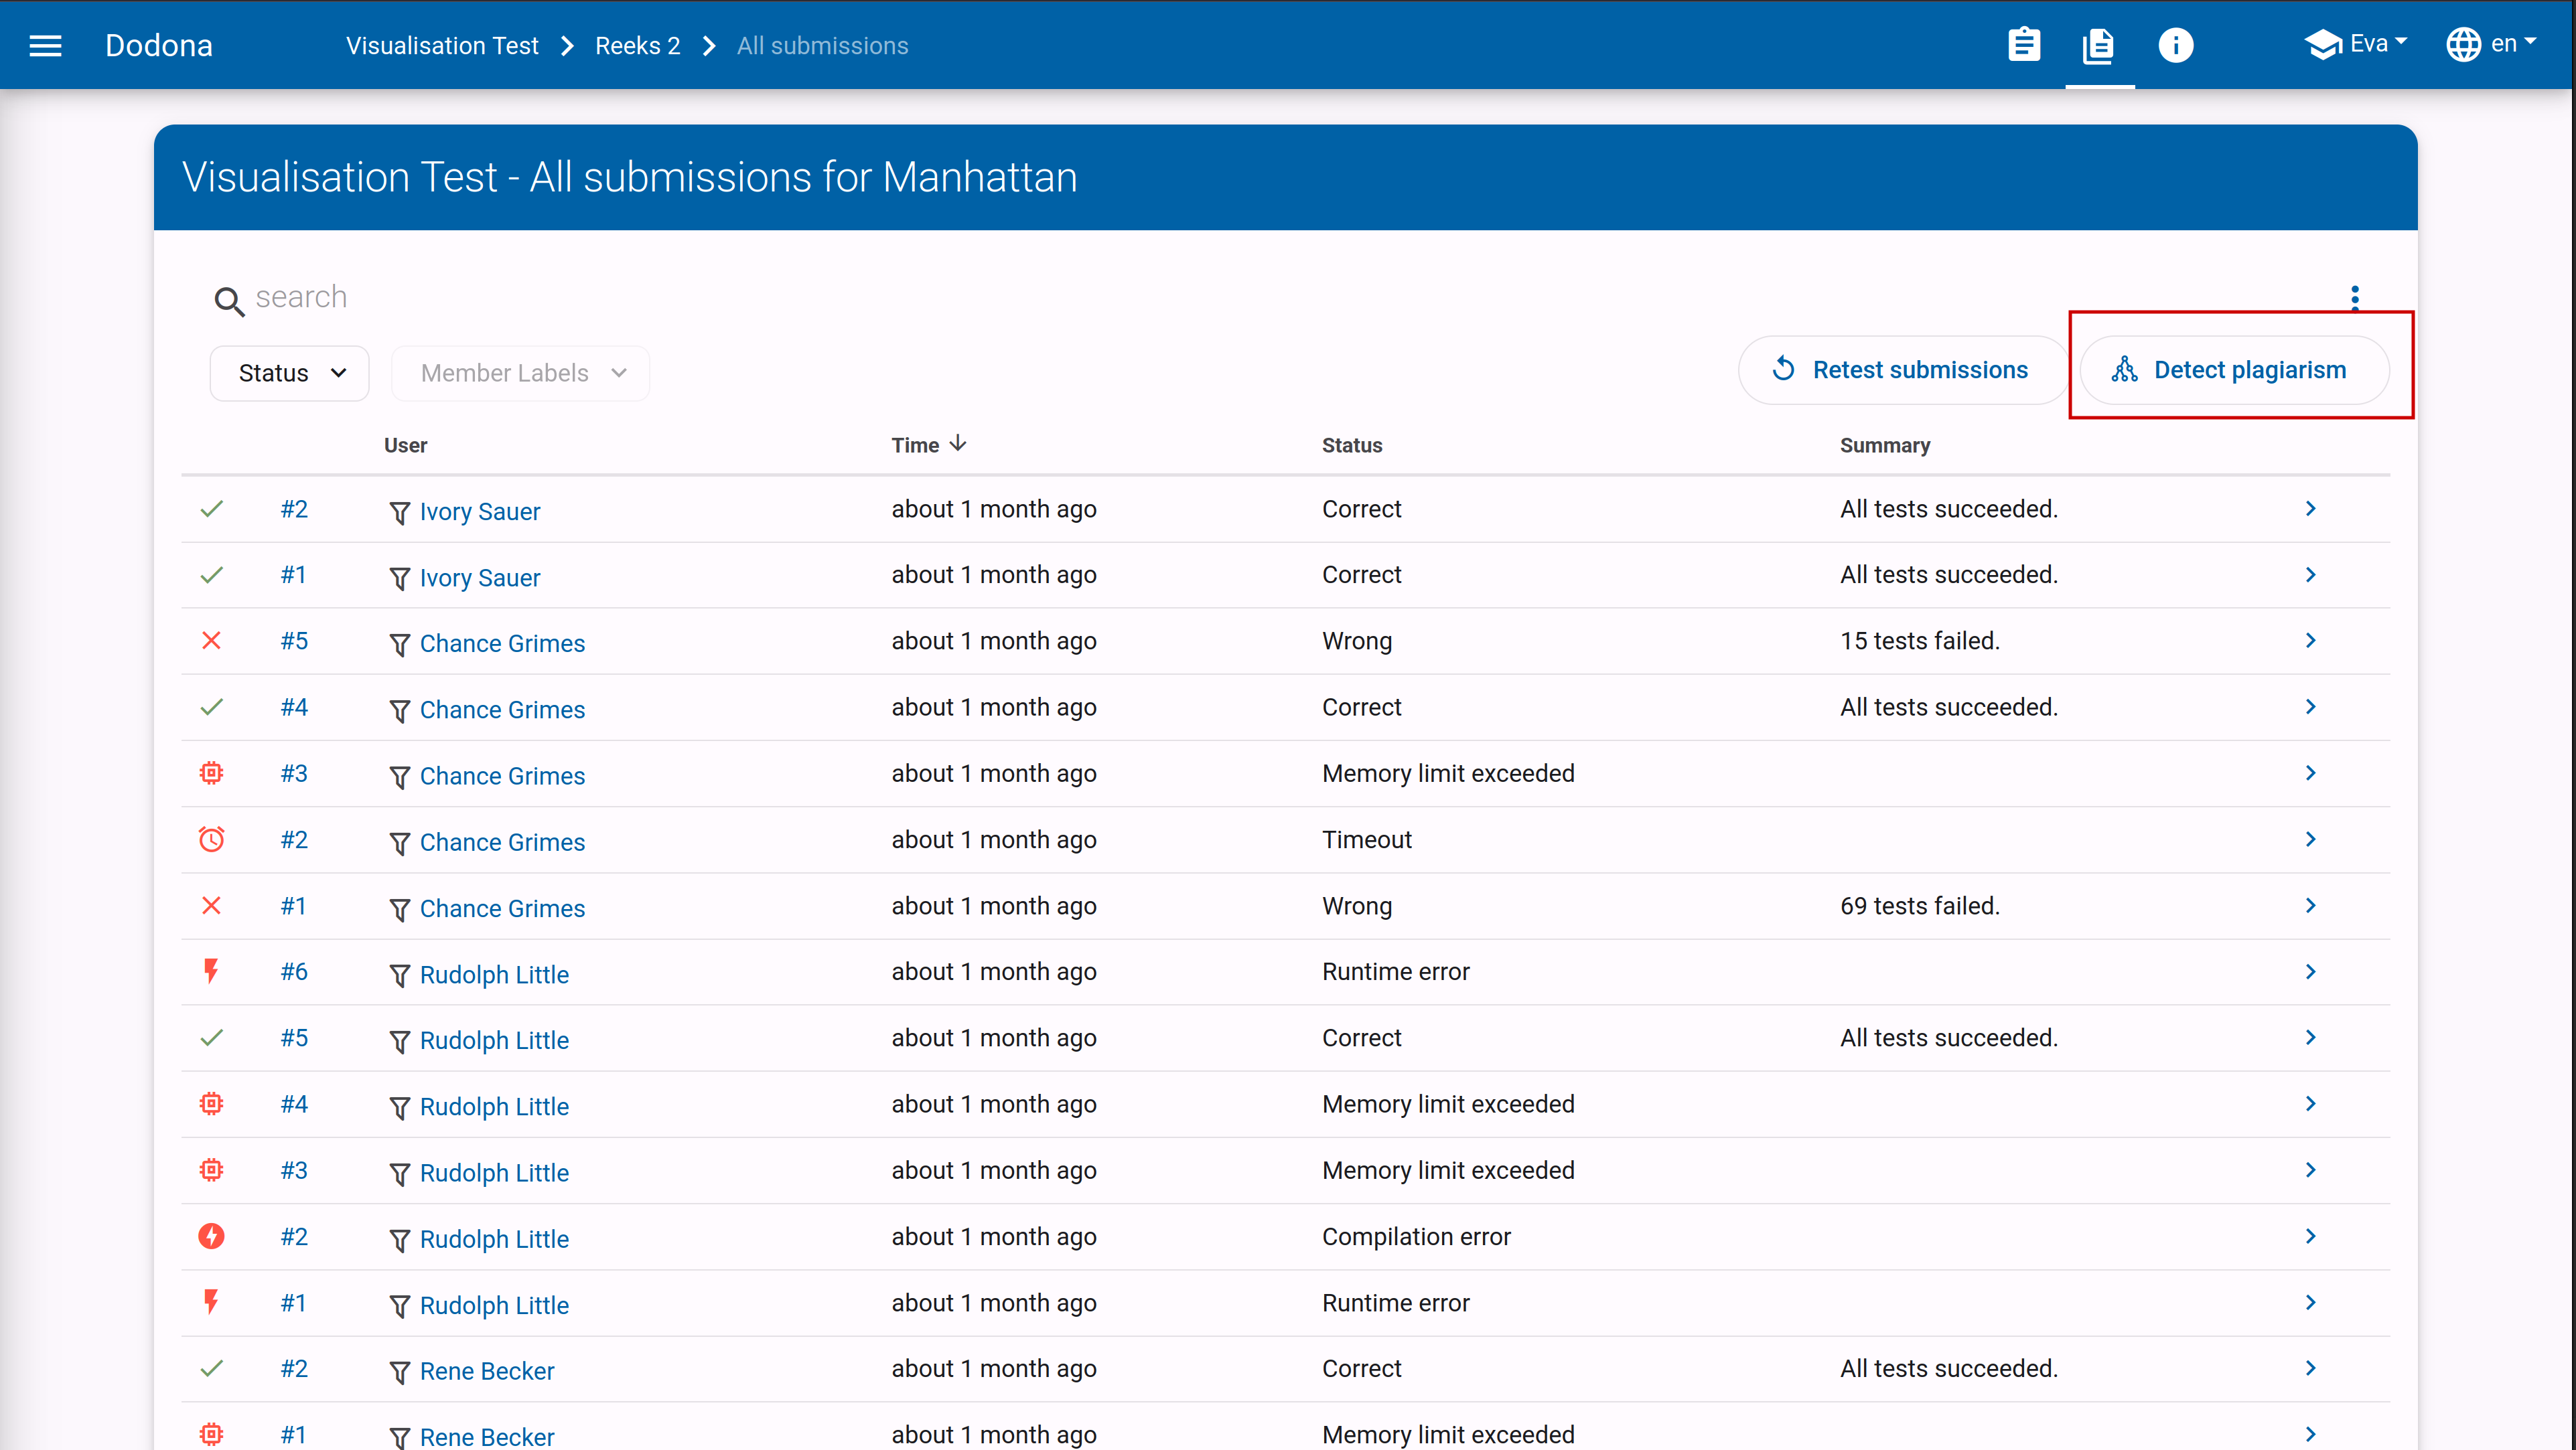The width and height of the screenshot is (2576, 1450).
Task: Open Chance Grimes user link in #4 row
Action: point(502,710)
